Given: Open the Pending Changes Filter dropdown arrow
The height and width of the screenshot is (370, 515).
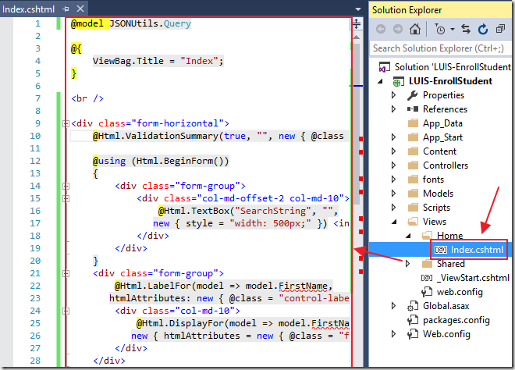Looking at the screenshot, I should [453, 29].
